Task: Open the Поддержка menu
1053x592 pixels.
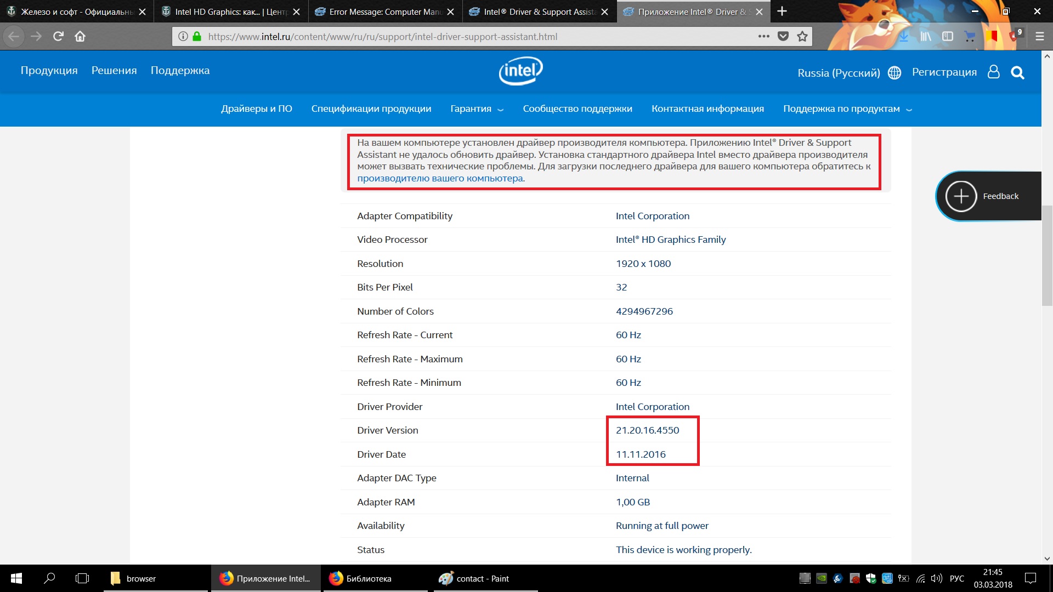Action: click(x=180, y=70)
